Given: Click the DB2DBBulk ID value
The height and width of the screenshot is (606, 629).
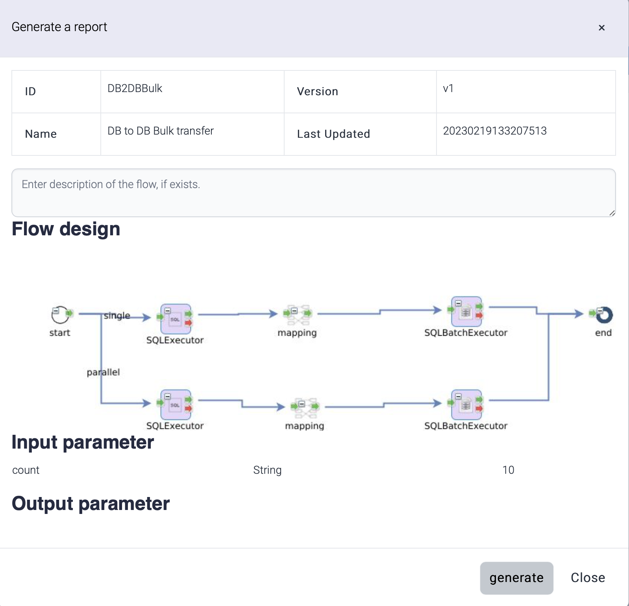Looking at the screenshot, I should pos(135,89).
